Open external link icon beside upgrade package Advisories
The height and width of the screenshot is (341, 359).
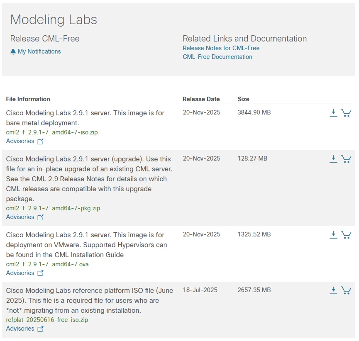[x=40, y=217]
